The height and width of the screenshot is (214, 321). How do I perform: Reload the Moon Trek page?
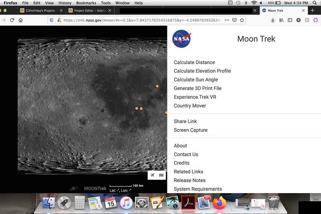(12, 20)
